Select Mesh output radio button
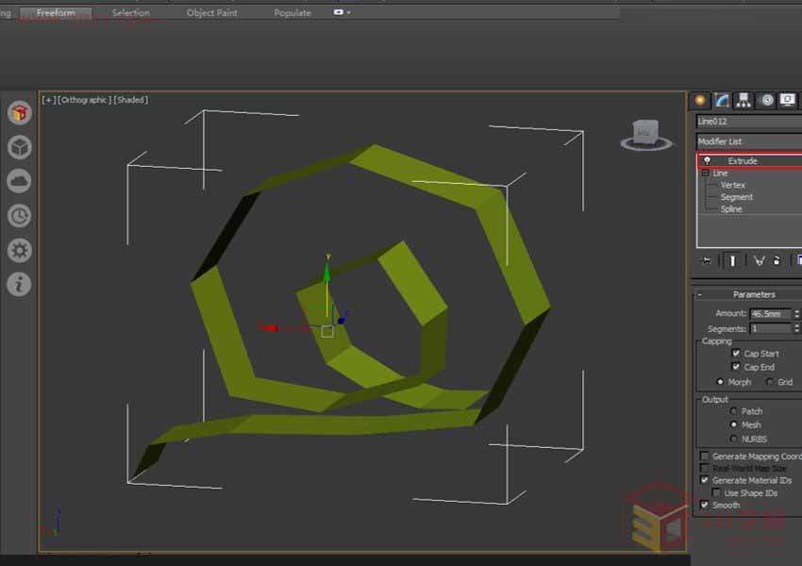Viewport: 802px width, 566px height. [733, 424]
